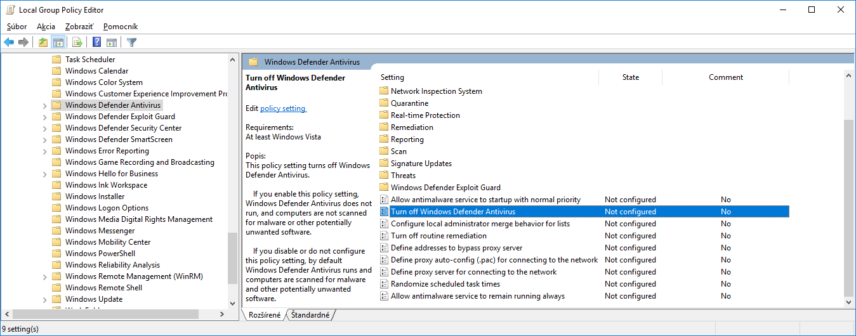Click the policy icon for Randomize scheduled task times

[384, 284]
